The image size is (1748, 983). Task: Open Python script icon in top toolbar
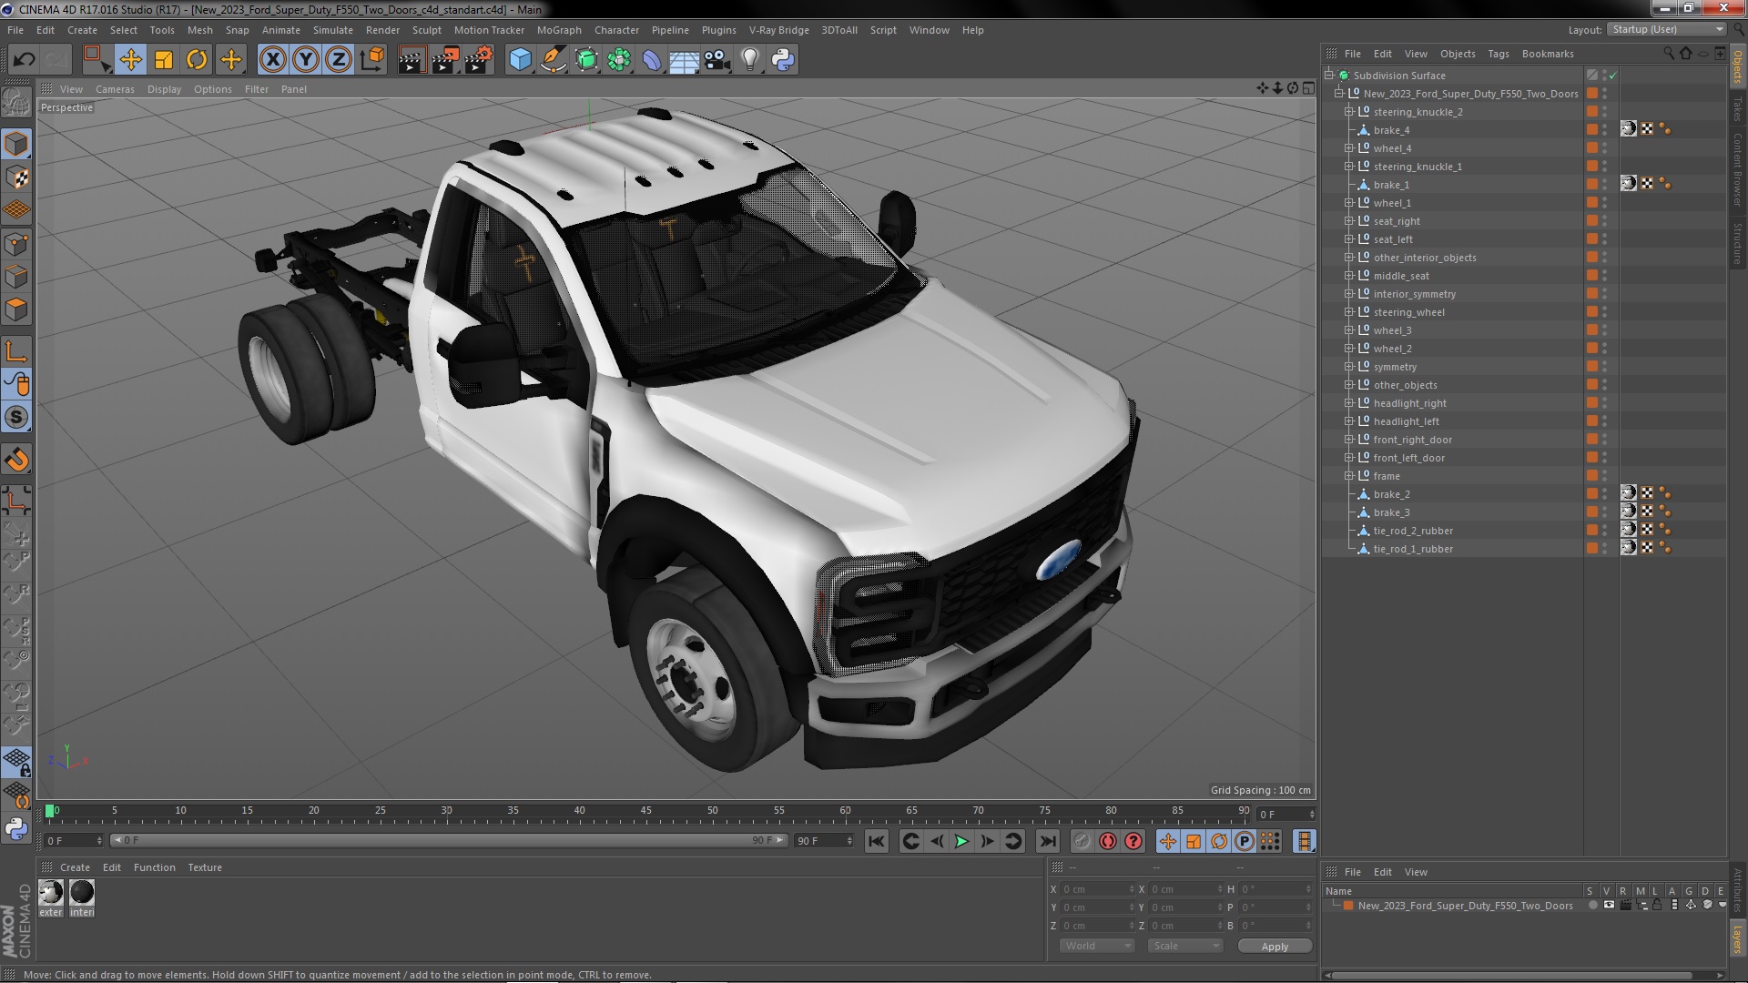[x=783, y=60]
